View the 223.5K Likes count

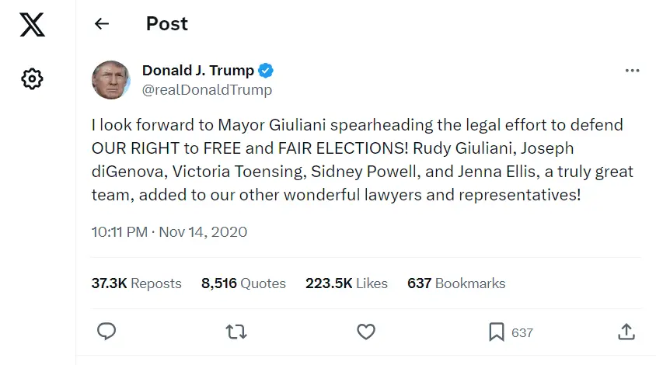[346, 283]
